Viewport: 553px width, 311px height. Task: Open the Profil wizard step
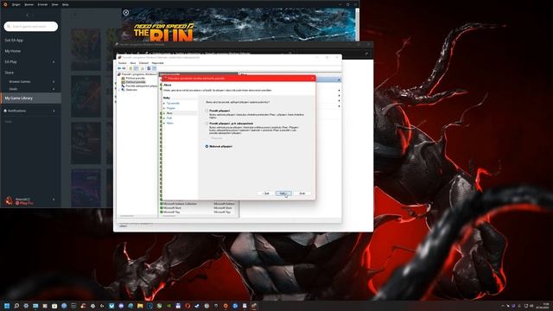point(169,118)
